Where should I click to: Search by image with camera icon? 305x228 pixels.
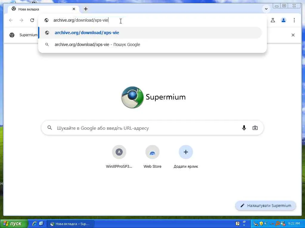(255, 128)
